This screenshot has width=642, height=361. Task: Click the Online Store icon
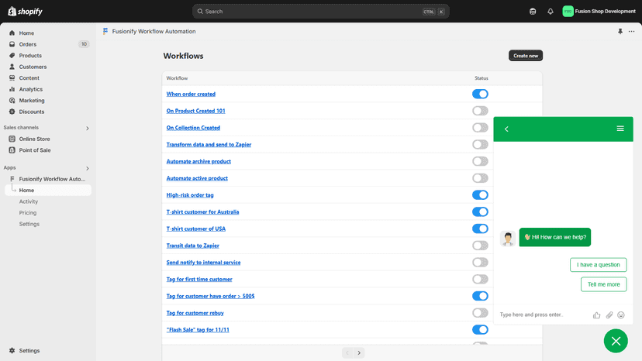12,139
